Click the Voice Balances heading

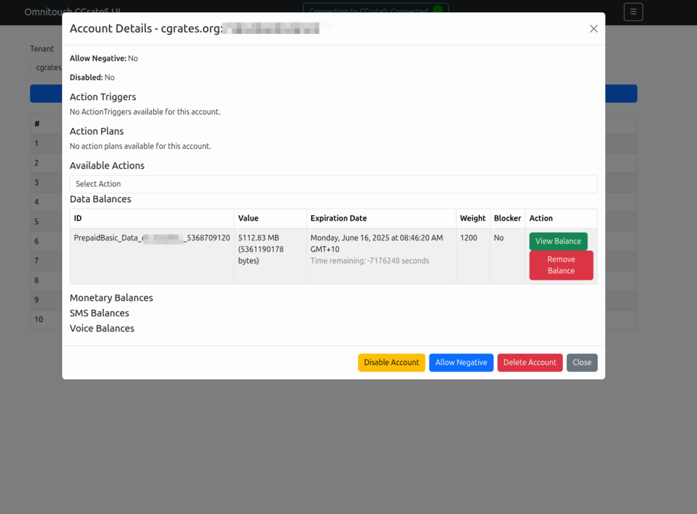point(102,328)
